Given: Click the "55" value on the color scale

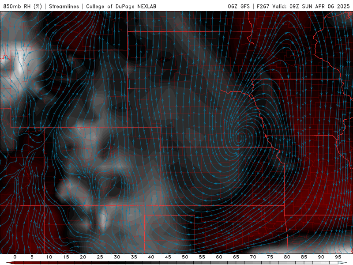Looking at the screenshot, I should click(202, 257).
